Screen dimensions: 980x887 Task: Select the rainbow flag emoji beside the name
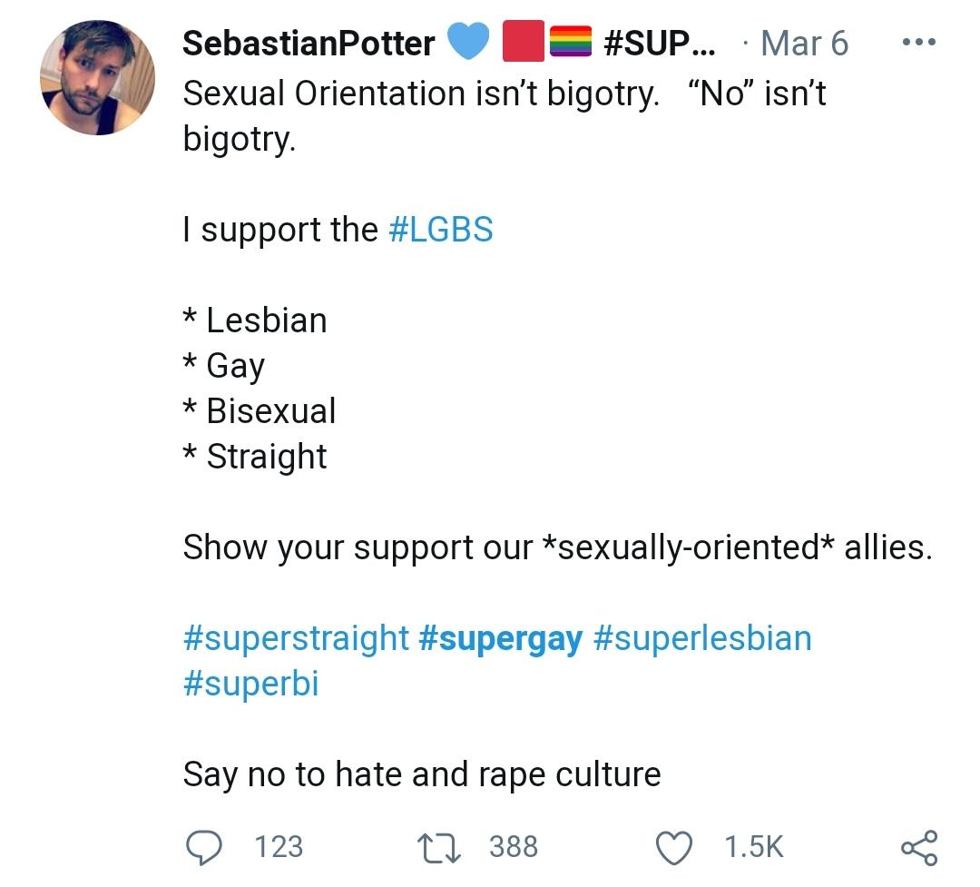[573, 41]
